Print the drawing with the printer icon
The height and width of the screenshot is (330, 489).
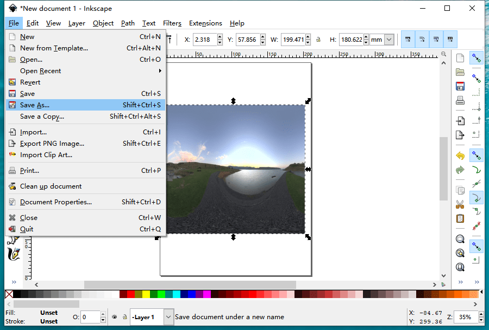tap(460, 100)
